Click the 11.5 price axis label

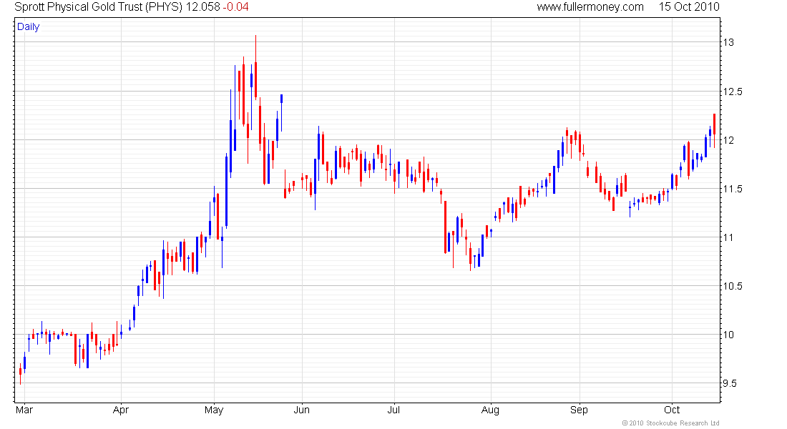click(733, 189)
